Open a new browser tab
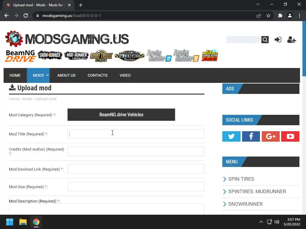 click(x=81, y=5)
